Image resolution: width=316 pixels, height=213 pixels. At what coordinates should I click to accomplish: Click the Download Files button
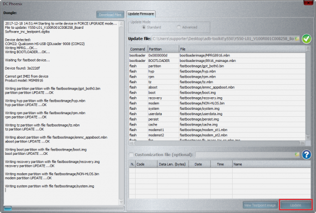110,15
